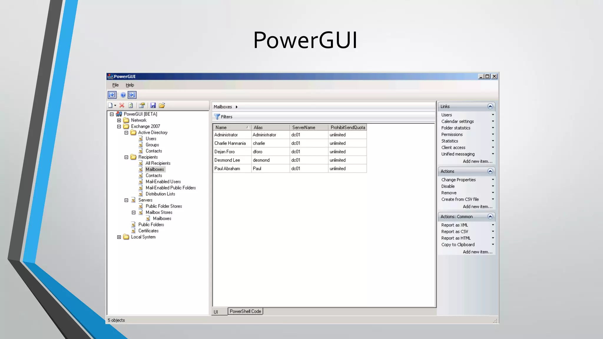The width and height of the screenshot is (603, 339).
Task: Click the Local System folder icon
Action: 126,237
